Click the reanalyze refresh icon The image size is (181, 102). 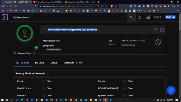coord(155,30)
